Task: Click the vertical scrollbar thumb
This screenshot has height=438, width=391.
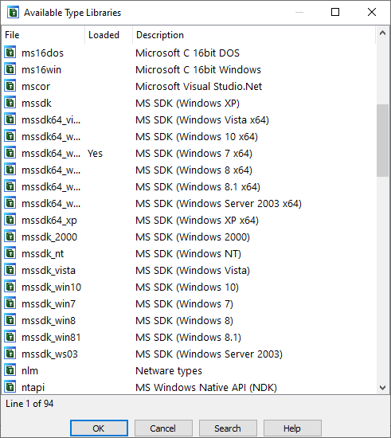Action: pyautogui.click(x=382, y=140)
